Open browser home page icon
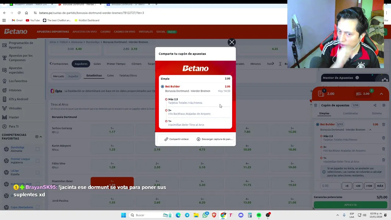The width and height of the screenshot is (391, 220). click(26, 13)
